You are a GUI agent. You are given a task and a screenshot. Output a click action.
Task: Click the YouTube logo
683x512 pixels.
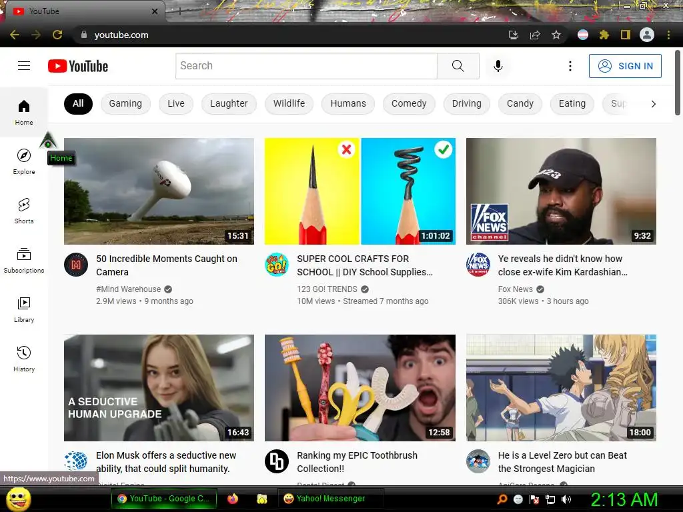click(78, 66)
